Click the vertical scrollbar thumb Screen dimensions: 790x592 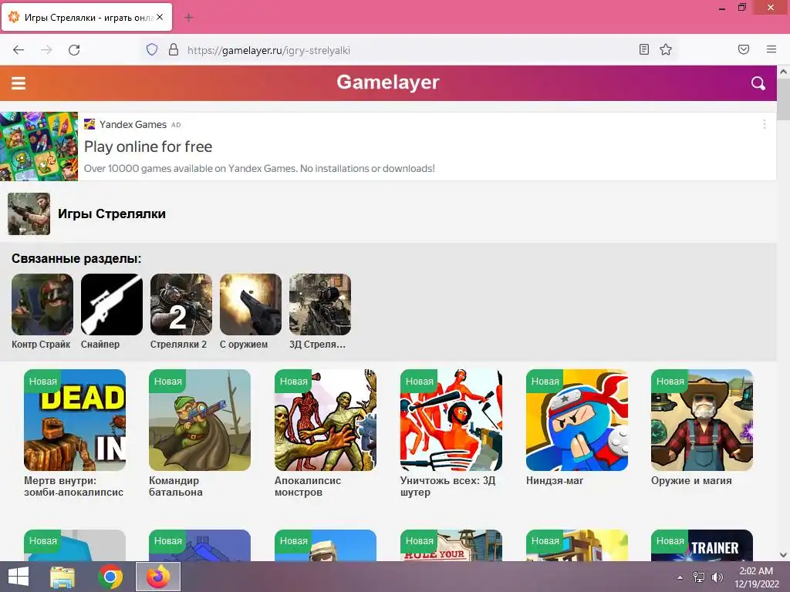(784, 99)
